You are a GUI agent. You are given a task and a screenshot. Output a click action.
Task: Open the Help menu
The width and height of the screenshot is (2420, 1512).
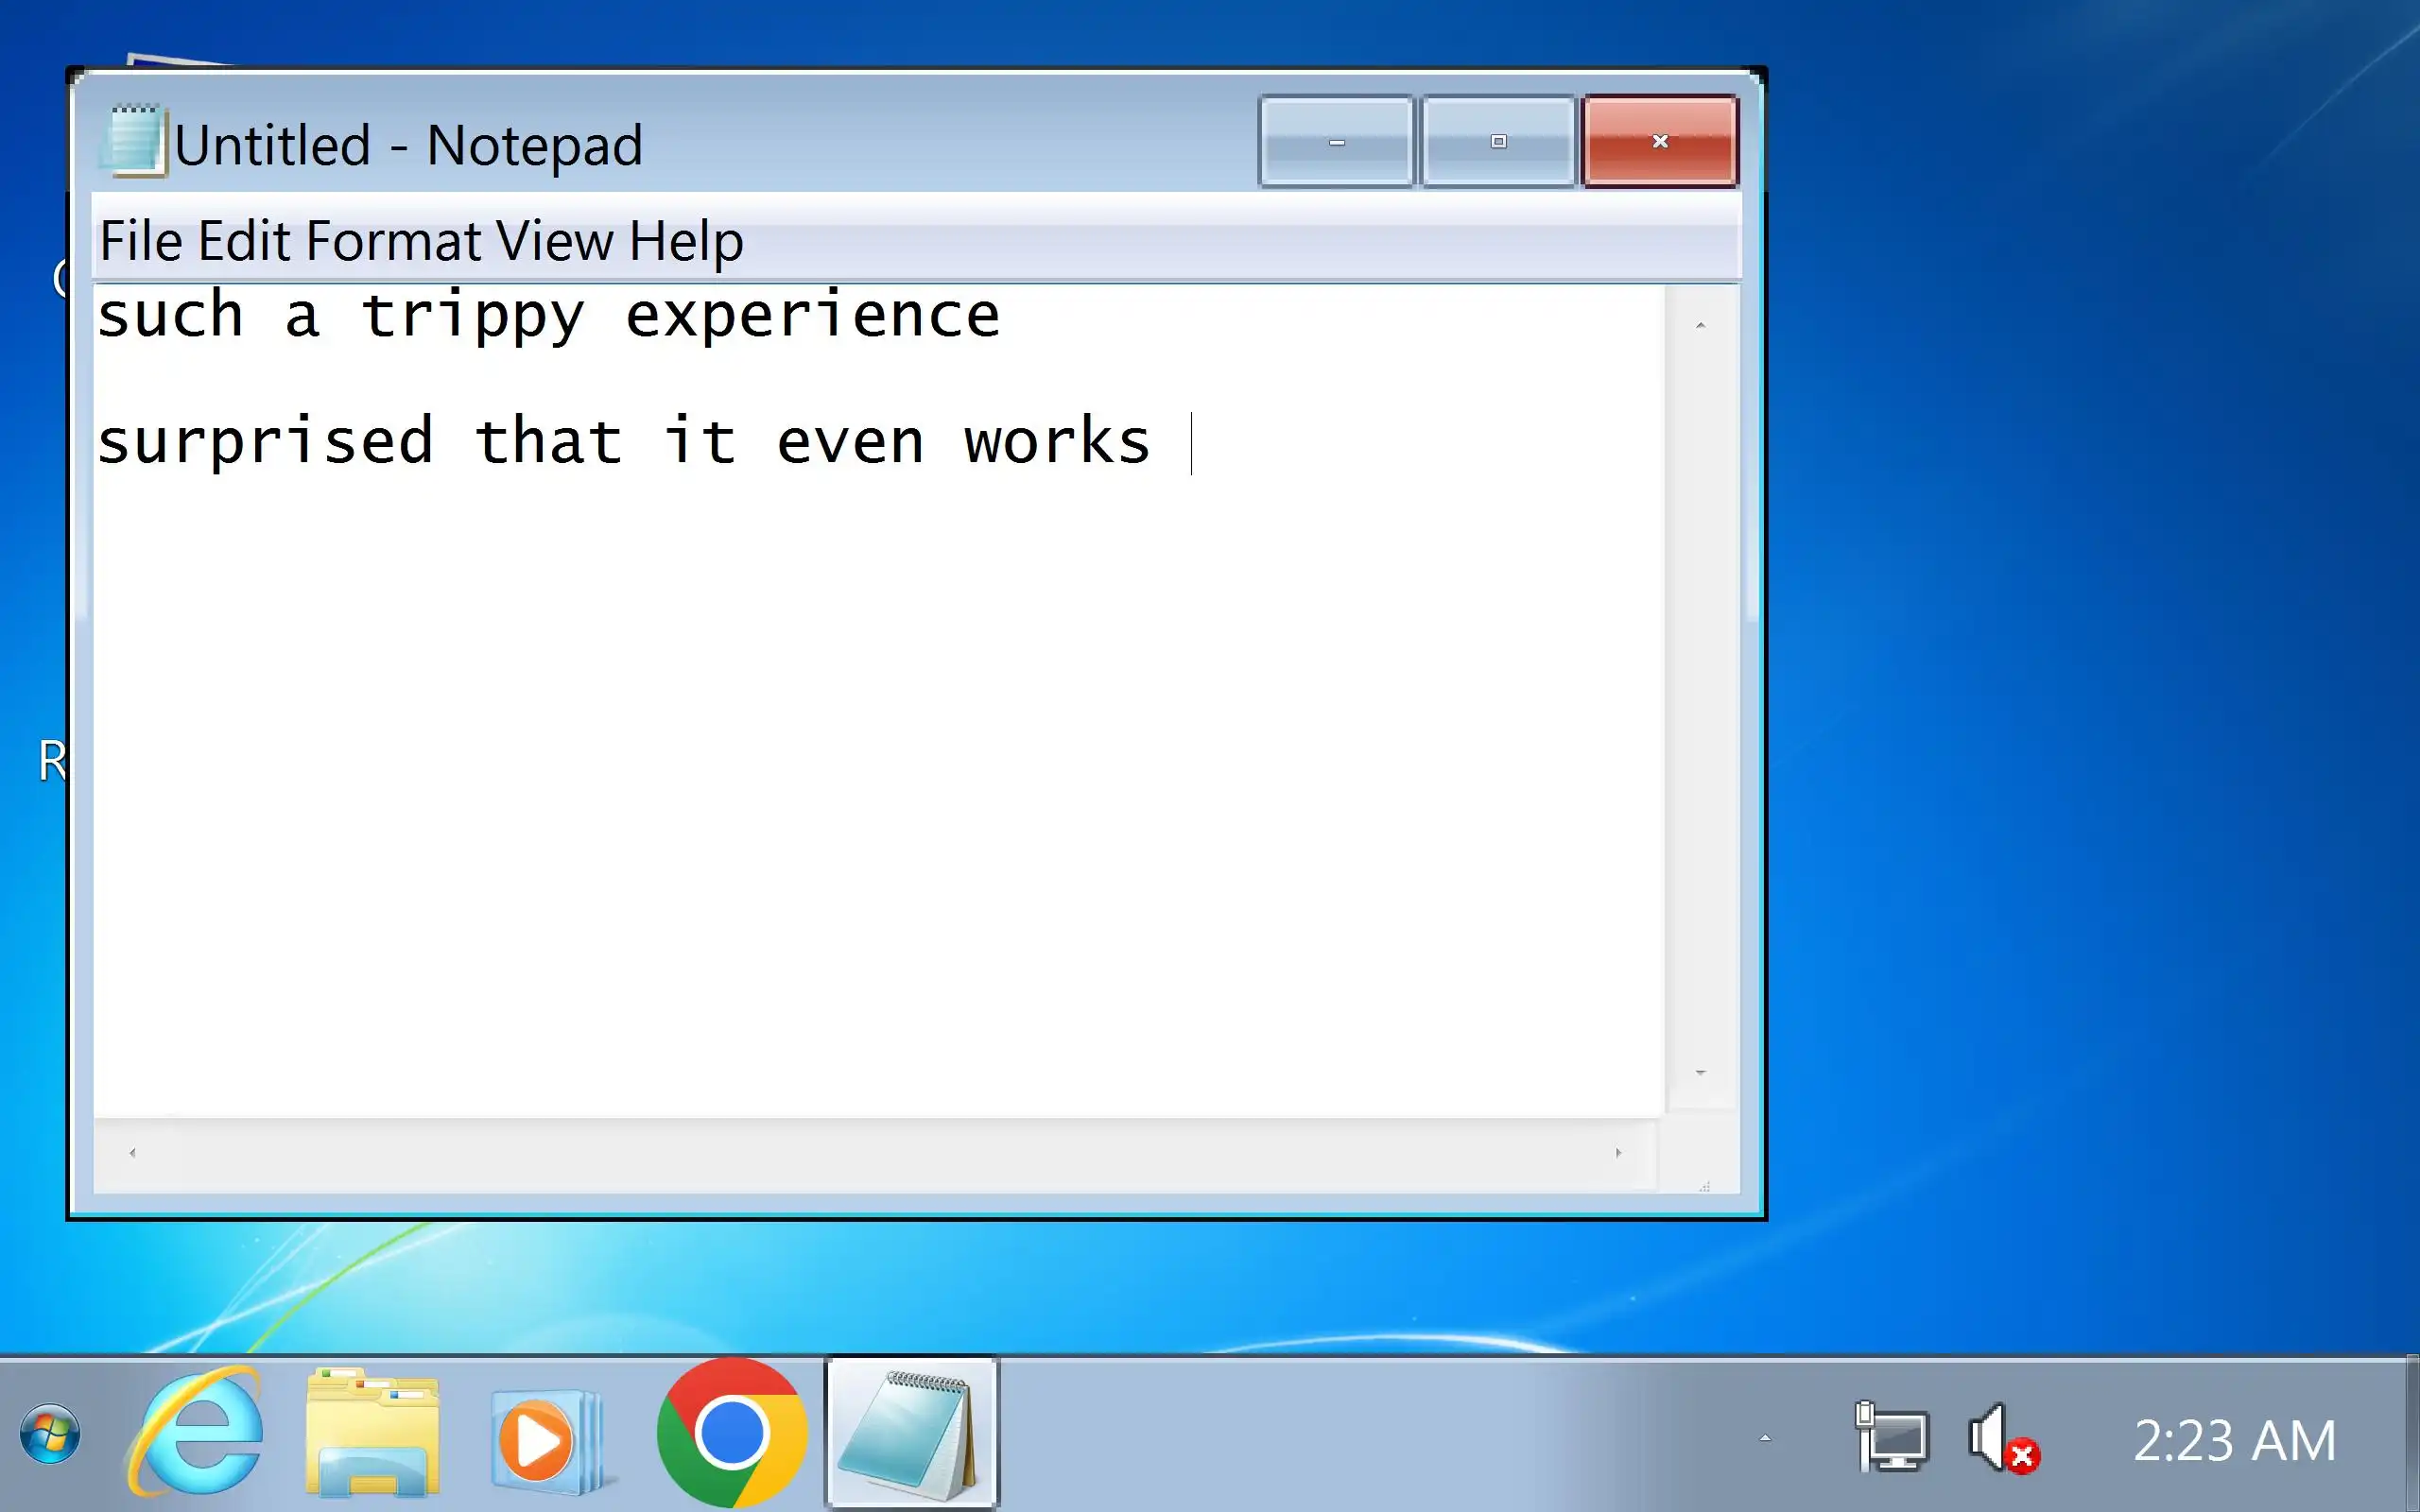pyautogui.click(x=686, y=241)
